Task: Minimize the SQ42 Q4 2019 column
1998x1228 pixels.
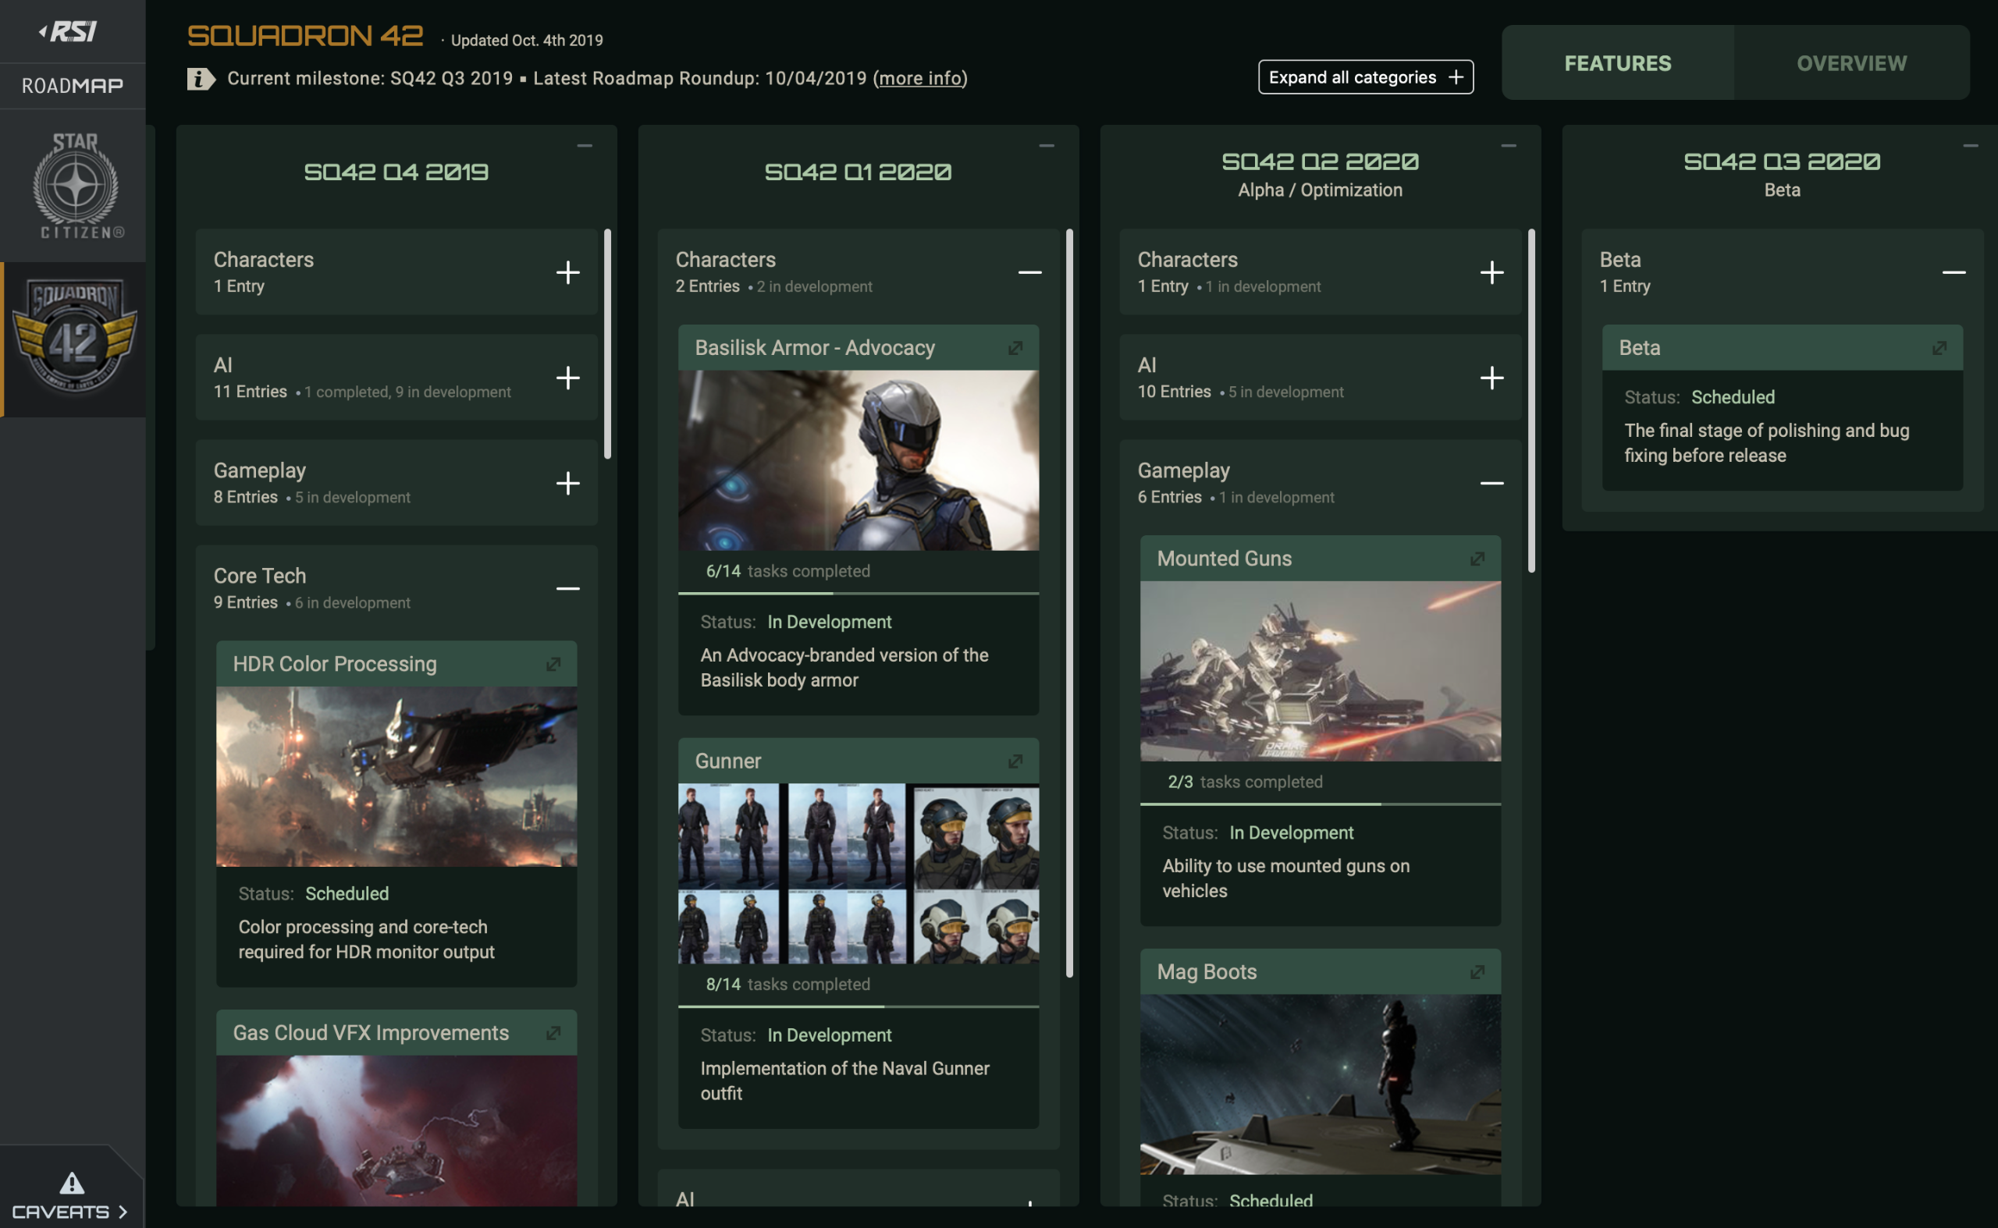Action: [x=585, y=146]
